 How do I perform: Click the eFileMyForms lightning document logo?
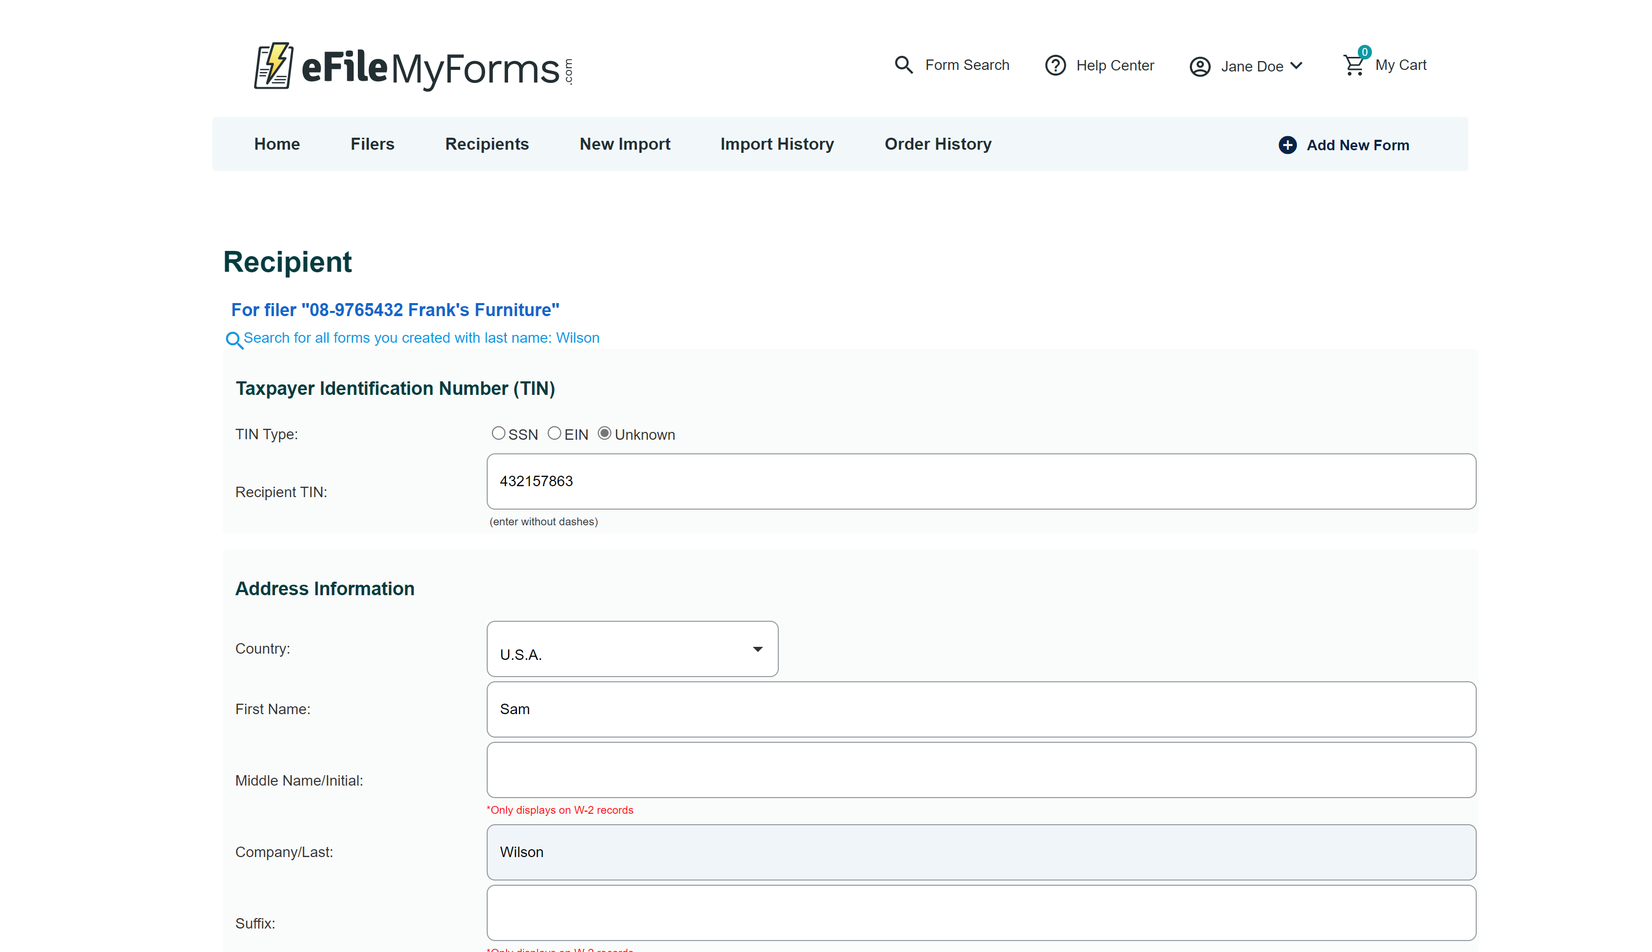273,66
